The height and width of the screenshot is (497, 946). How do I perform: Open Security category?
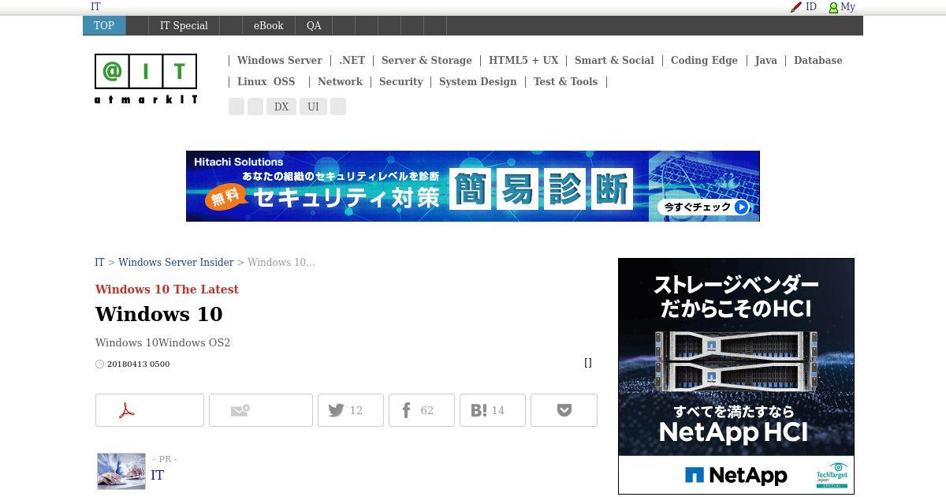pos(400,81)
